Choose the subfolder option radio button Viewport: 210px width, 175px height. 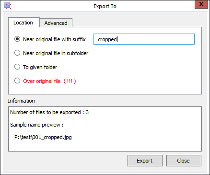[x=17, y=53]
